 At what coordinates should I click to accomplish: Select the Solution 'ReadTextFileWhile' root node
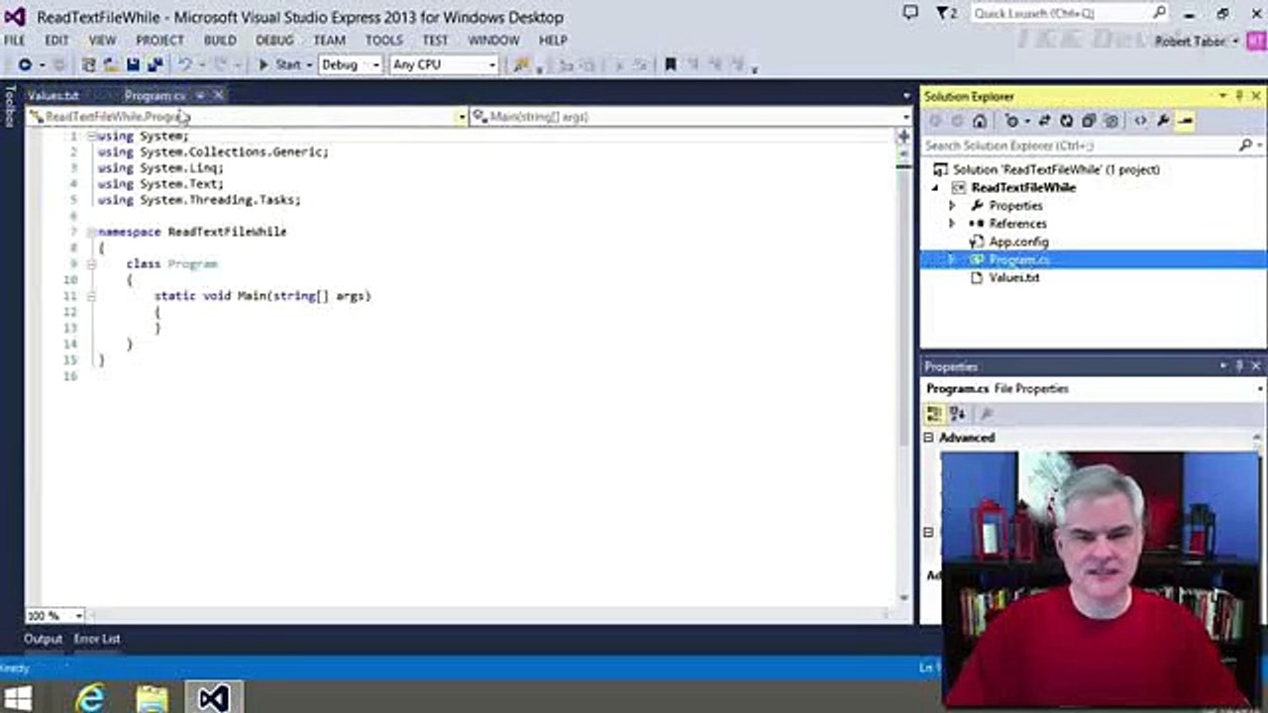point(1056,169)
